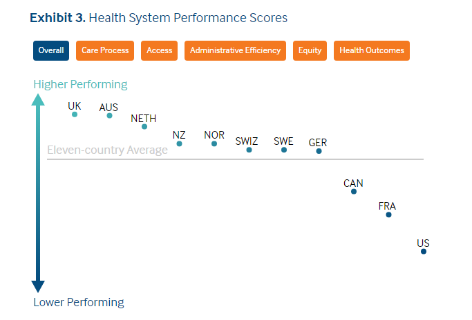Image resolution: width=472 pixels, height=320 pixels.
Task: Show the Administrative Efficiency scores
Action: 235,50
